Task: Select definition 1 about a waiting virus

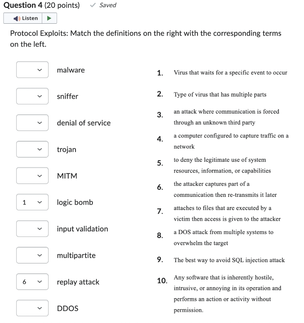Action: pyautogui.click(x=230, y=73)
